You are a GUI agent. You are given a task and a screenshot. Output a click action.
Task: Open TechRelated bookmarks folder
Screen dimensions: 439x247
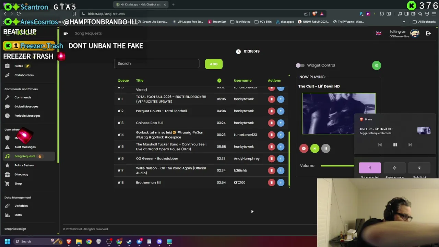[240, 22]
